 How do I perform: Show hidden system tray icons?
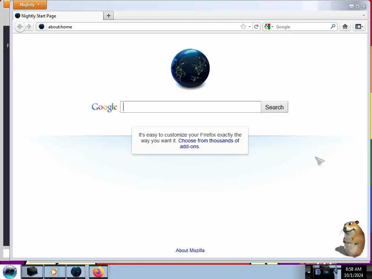[x=309, y=272]
